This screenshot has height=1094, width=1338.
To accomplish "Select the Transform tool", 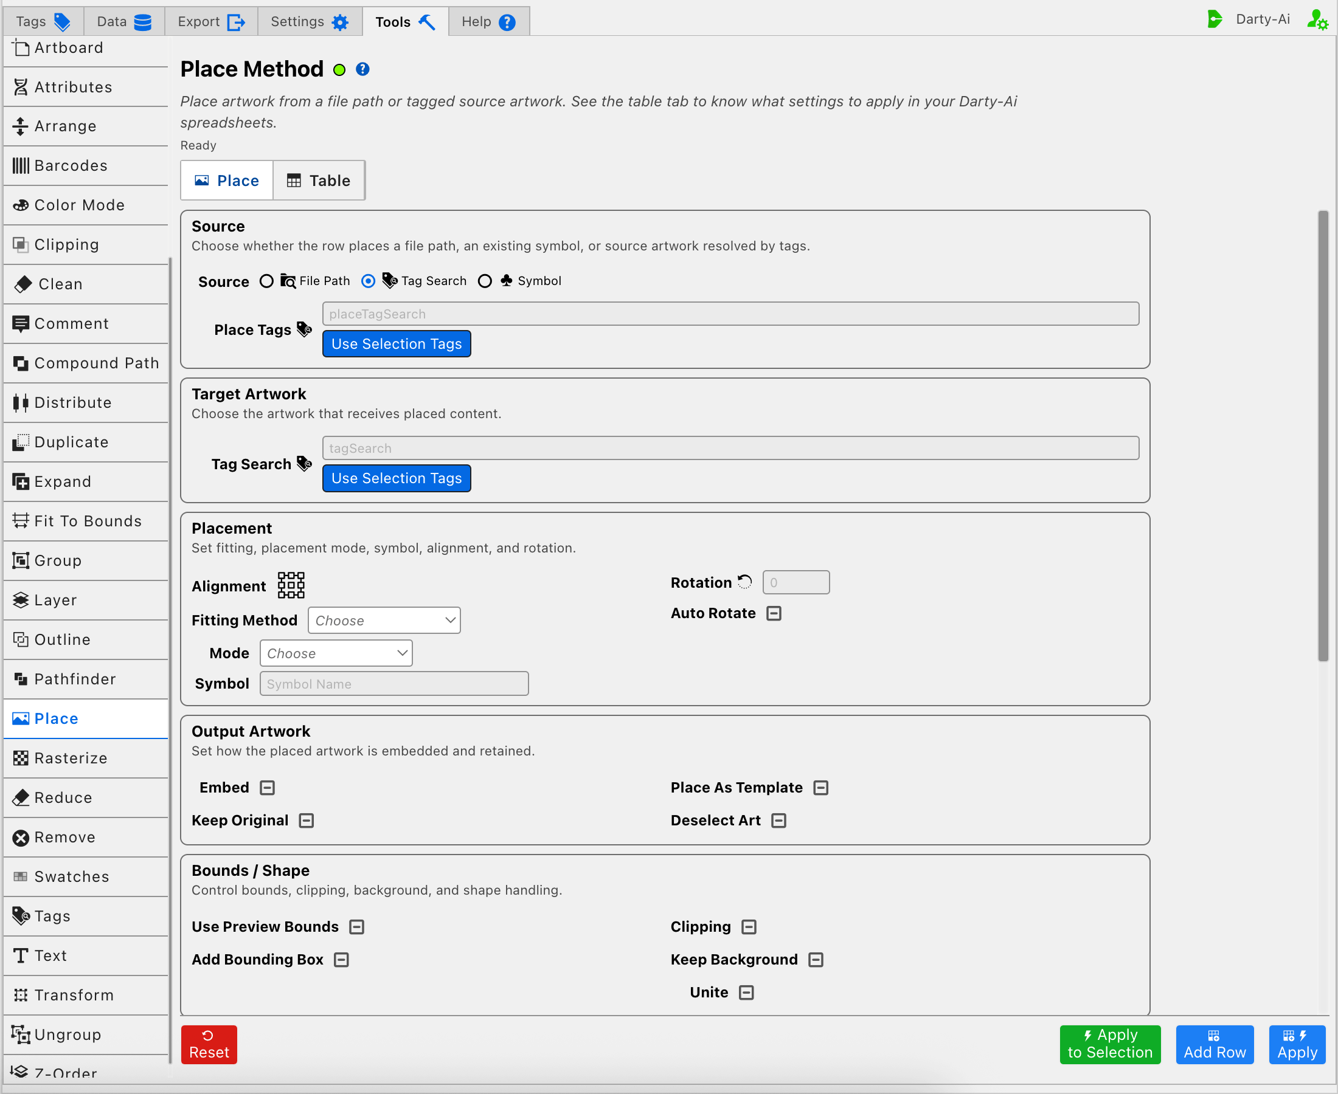I will point(86,995).
